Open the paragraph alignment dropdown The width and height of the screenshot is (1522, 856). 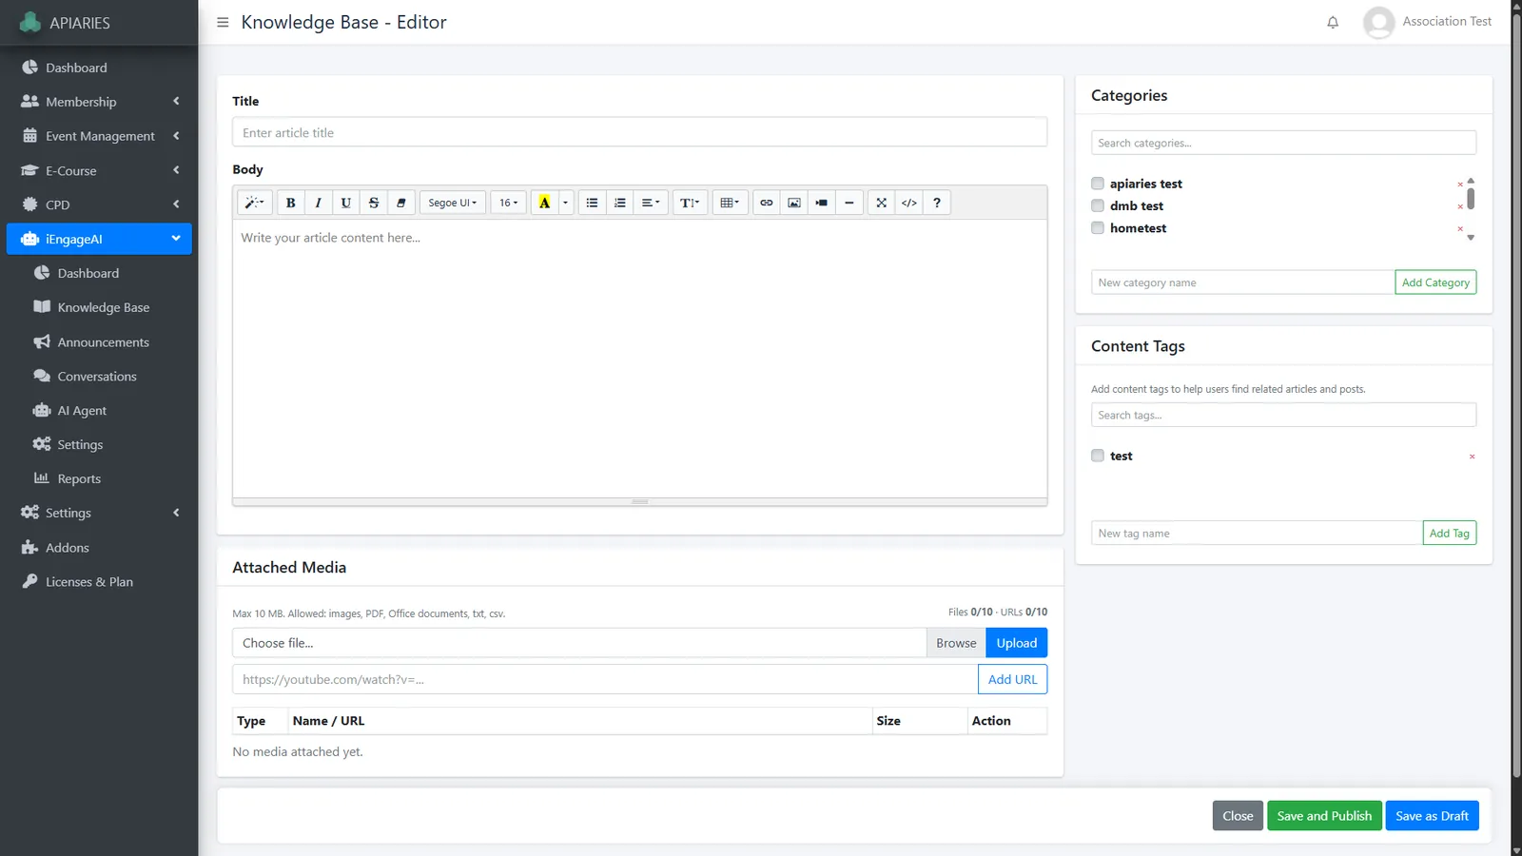(x=651, y=203)
